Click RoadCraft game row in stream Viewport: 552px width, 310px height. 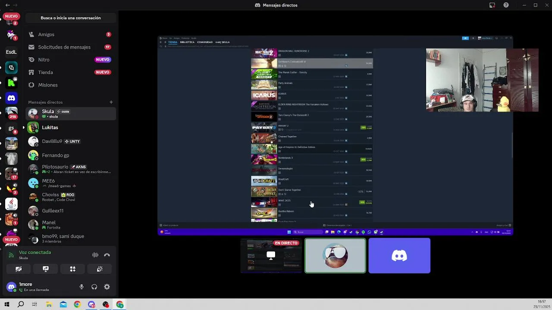click(x=312, y=181)
